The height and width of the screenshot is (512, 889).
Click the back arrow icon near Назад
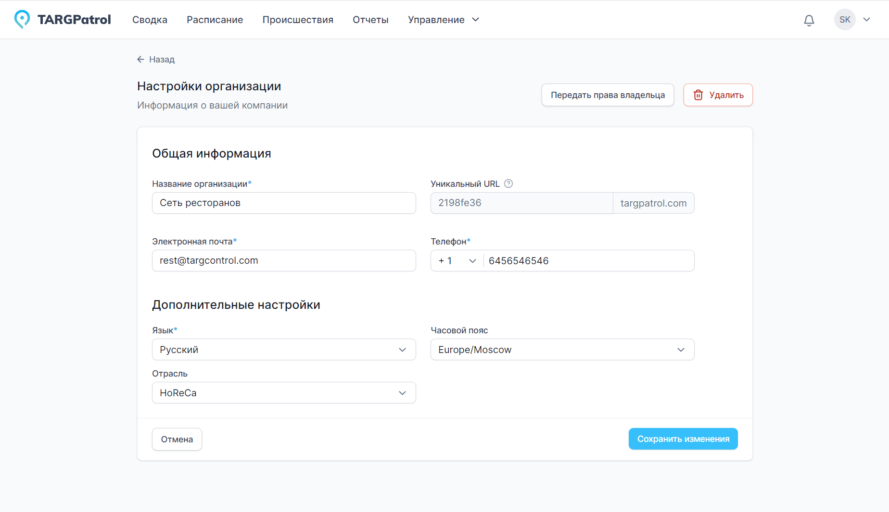coord(140,59)
